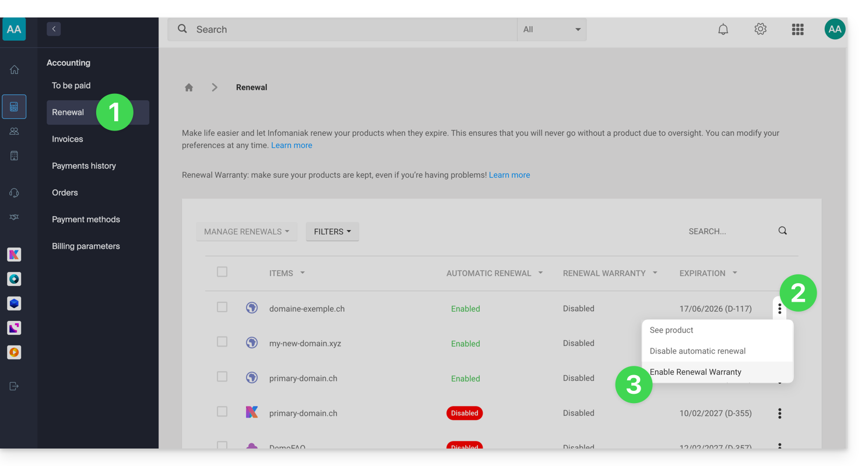Click the logout icon in left sidebar
The width and height of the screenshot is (865, 466).
[14, 386]
